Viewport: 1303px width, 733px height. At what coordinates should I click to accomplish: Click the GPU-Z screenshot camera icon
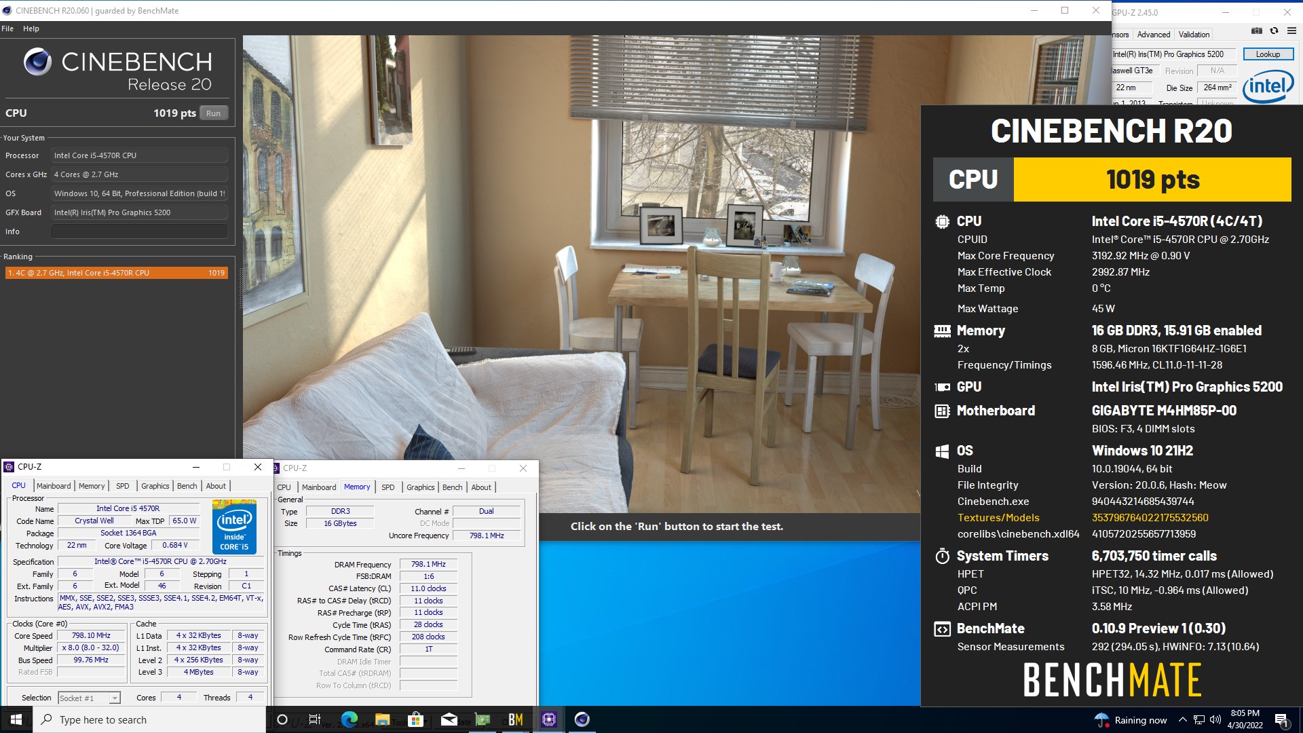point(1257,31)
